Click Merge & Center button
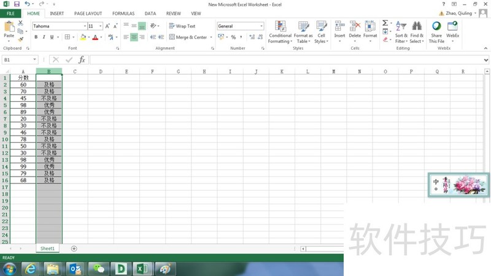The height and width of the screenshot is (276, 491). (x=188, y=37)
